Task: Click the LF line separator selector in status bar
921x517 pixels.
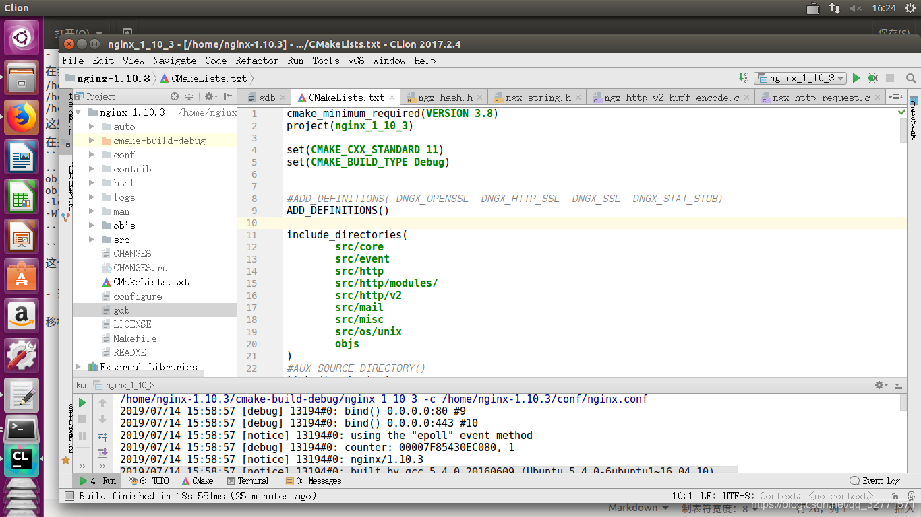Action: coord(709,496)
